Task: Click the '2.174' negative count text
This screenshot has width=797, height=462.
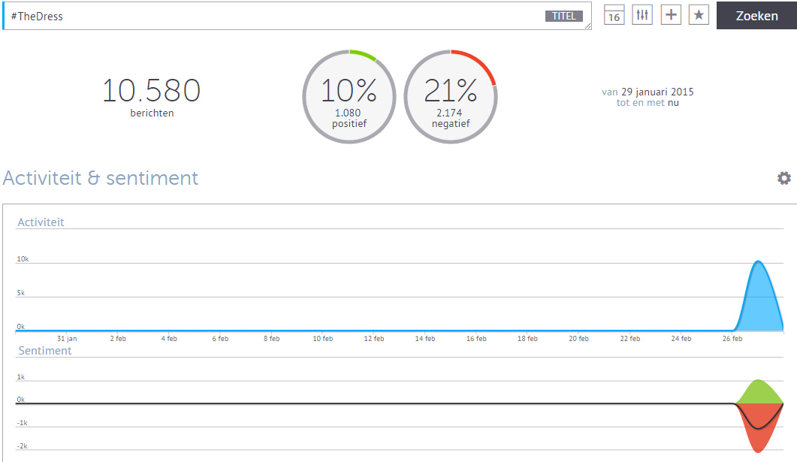Action: coord(449,113)
